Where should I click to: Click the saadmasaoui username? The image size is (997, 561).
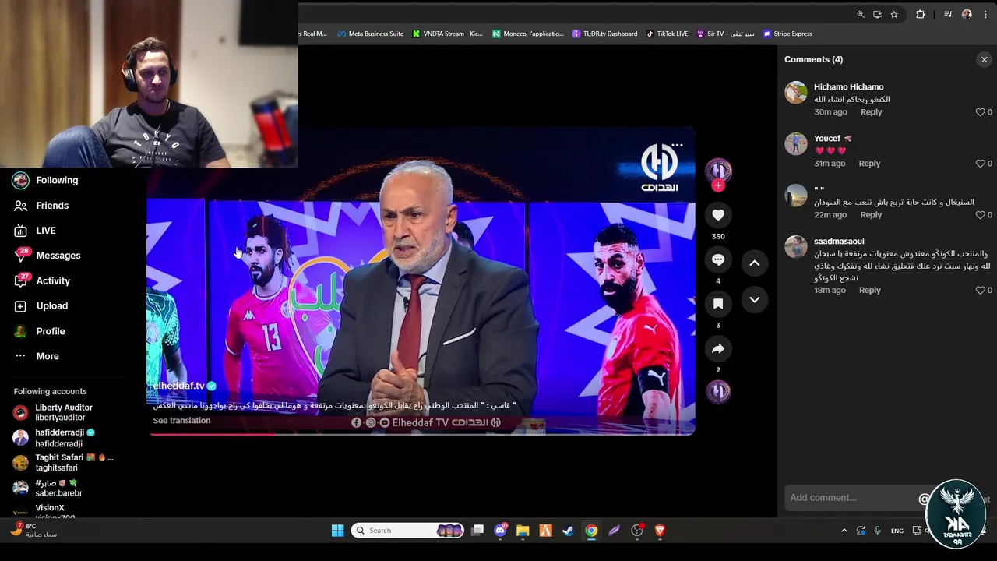click(839, 242)
